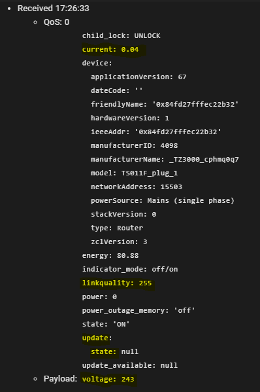Click the power_outage_memory 'off' line
The width and height of the screenshot is (260, 392).
click(138, 310)
